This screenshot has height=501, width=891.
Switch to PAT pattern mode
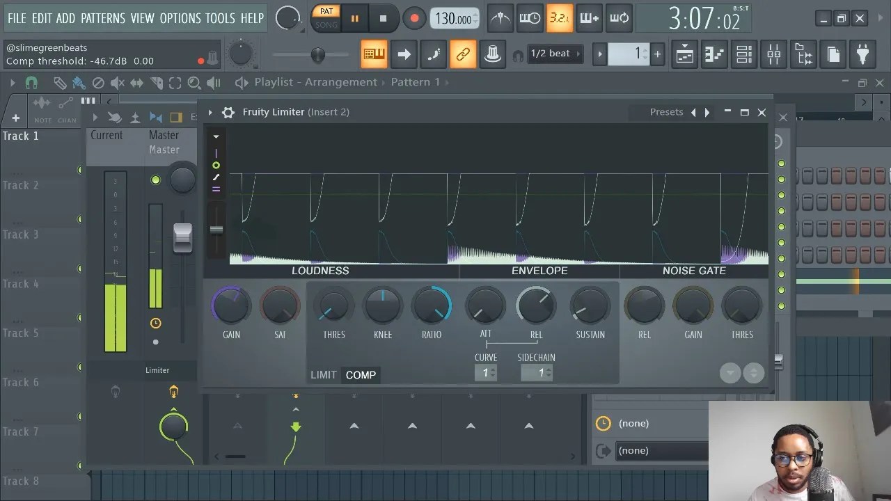click(x=326, y=11)
